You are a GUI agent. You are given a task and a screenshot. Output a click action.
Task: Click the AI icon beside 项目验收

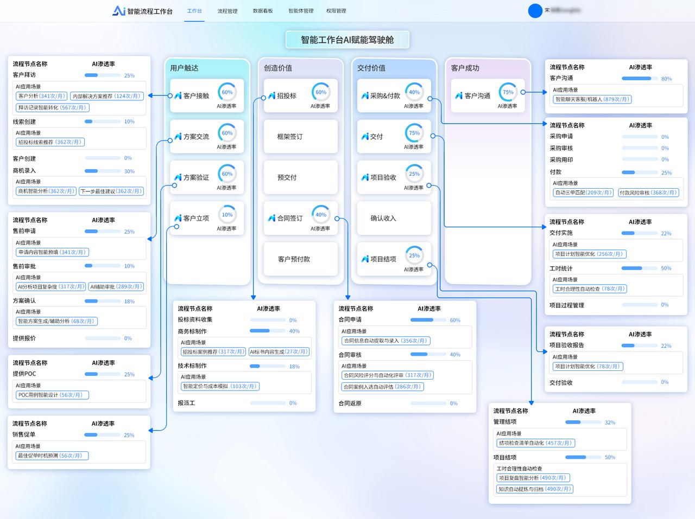click(365, 177)
